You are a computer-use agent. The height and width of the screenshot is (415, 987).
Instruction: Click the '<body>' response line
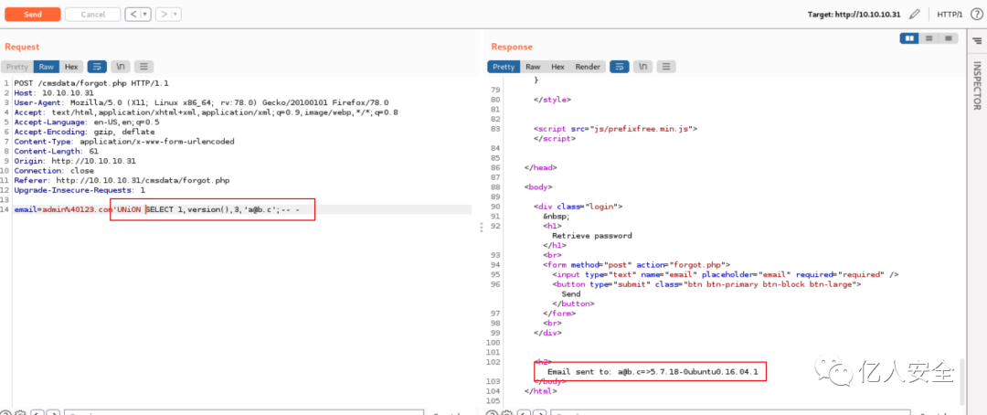click(538, 187)
